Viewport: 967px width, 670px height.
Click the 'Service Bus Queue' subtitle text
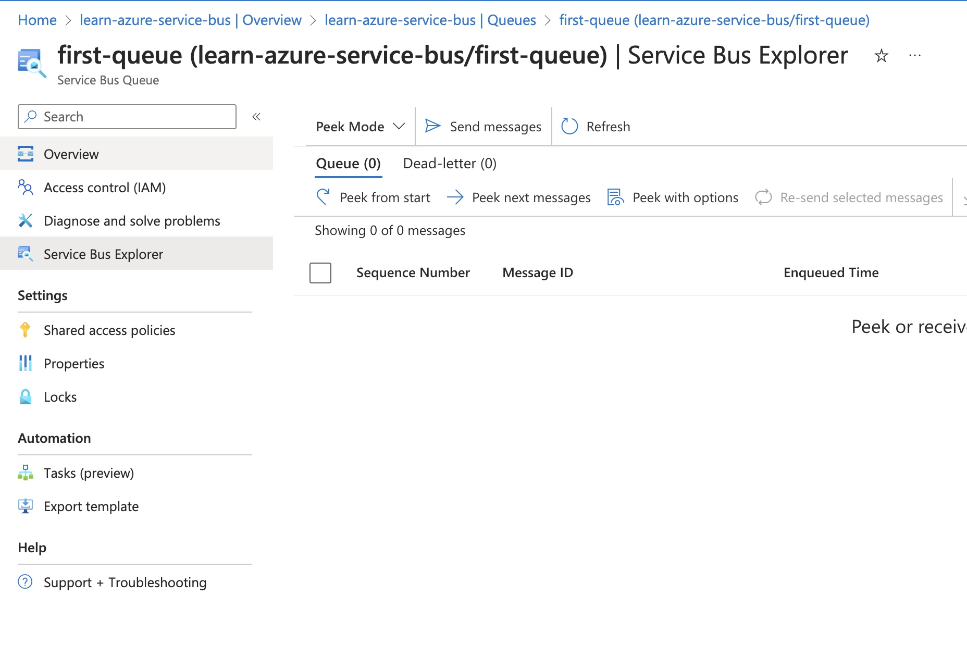tap(108, 80)
